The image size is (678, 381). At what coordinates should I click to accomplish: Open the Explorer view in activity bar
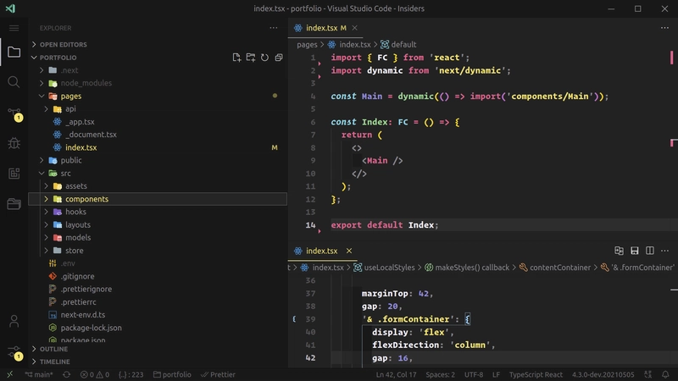14,52
